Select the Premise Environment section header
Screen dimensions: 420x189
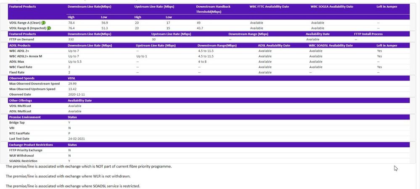point(25,117)
